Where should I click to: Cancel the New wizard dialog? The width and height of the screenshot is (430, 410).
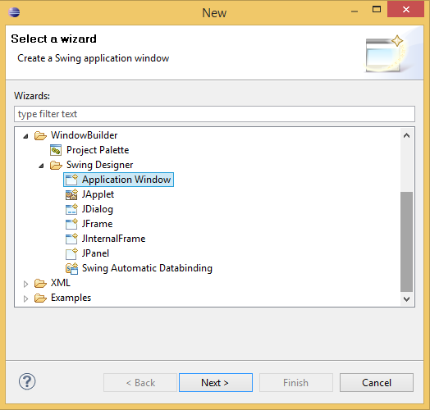tap(377, 383)
